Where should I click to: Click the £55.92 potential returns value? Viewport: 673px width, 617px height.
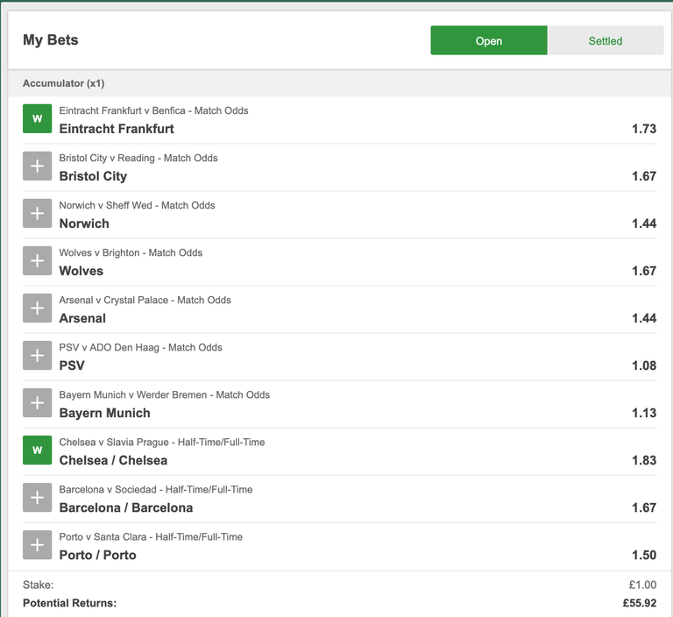[640, 603]
